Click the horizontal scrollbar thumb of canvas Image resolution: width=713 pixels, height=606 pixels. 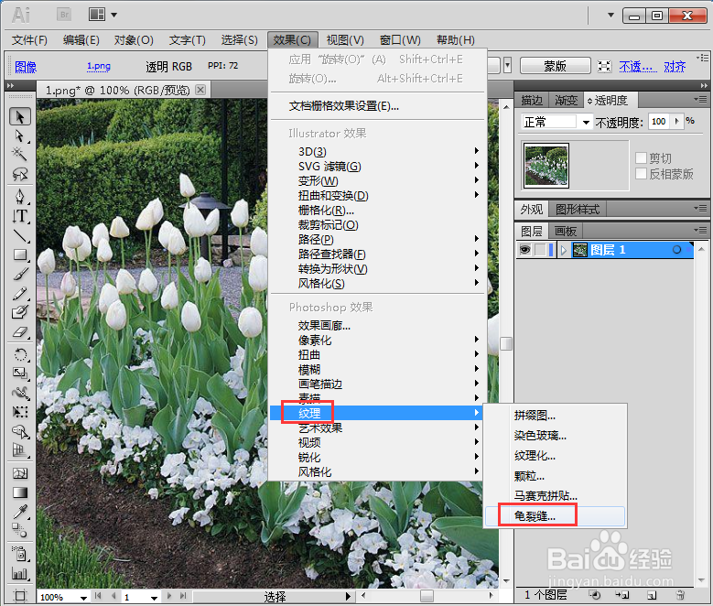point(427,596)
